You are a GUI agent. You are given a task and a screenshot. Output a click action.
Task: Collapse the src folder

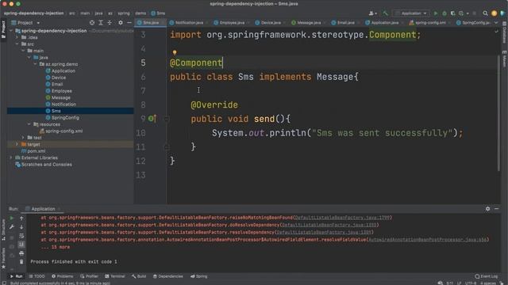(17, 44)
